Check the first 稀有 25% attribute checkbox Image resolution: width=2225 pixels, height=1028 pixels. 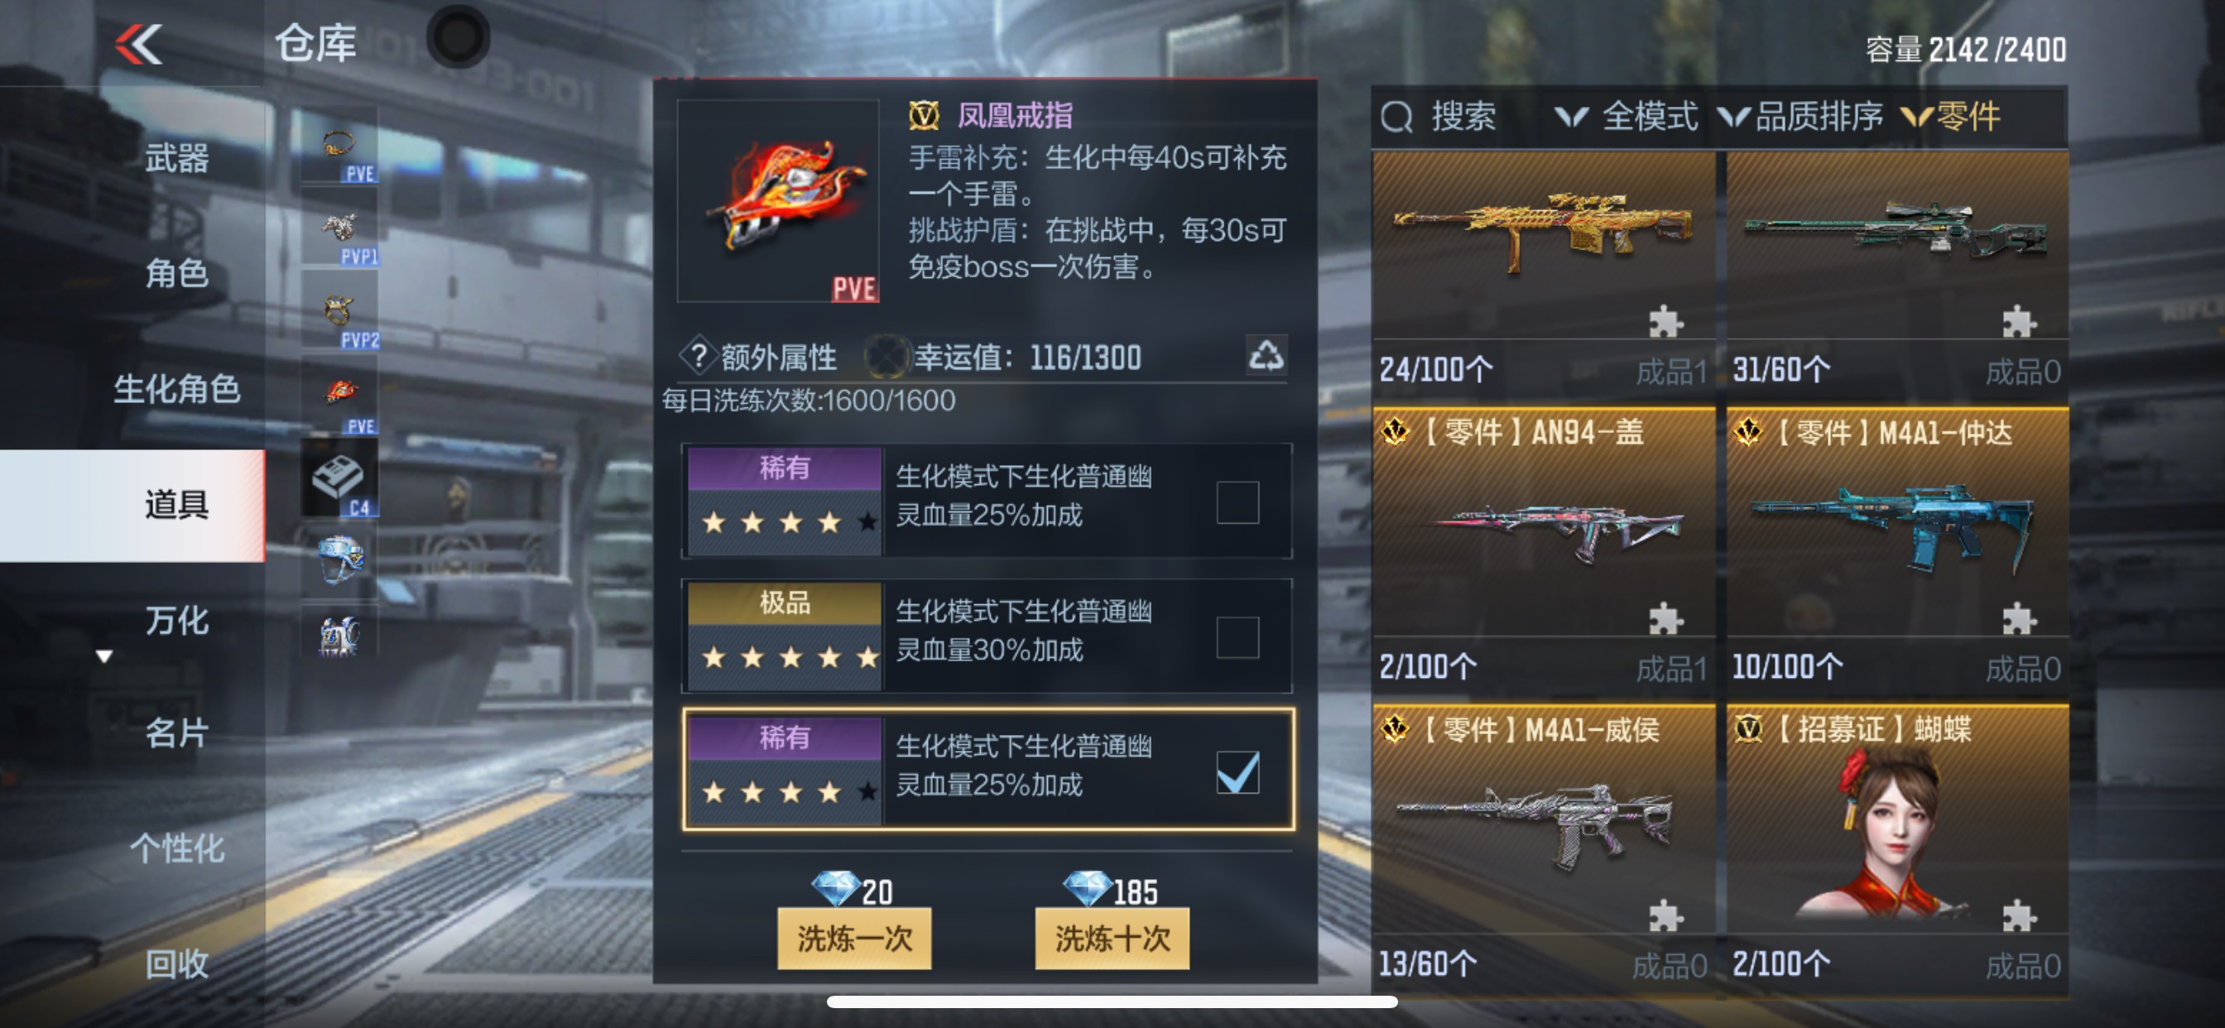(x=1237, y=502)
